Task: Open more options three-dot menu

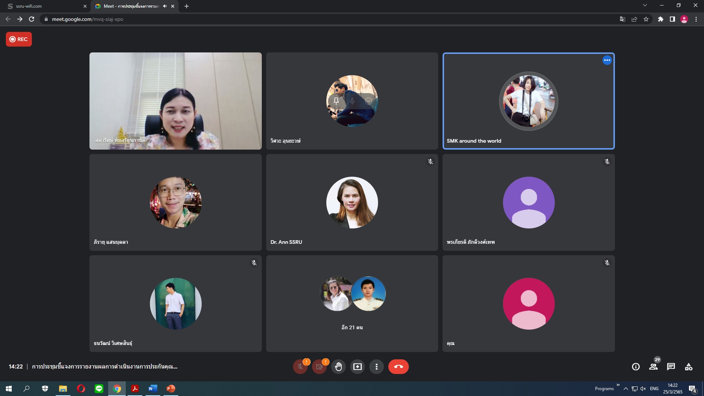Action: pyautogui.click(x=377, y=367)
